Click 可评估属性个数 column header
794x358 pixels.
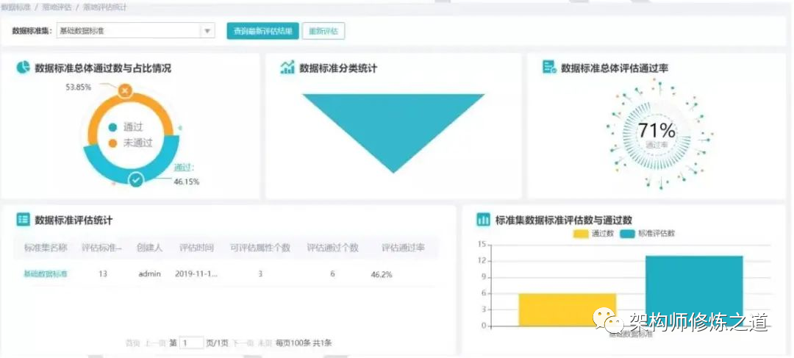tap(260, 248)
